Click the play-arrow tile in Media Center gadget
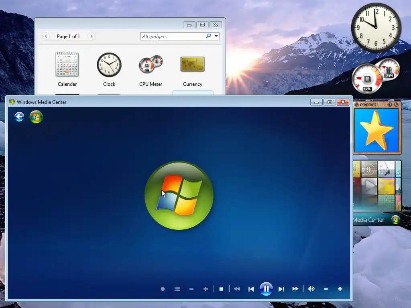411x308 pixels. coord(369,186)
